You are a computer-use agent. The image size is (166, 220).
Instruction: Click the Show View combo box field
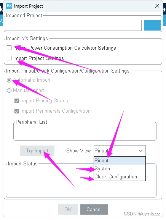coord(120,150)
